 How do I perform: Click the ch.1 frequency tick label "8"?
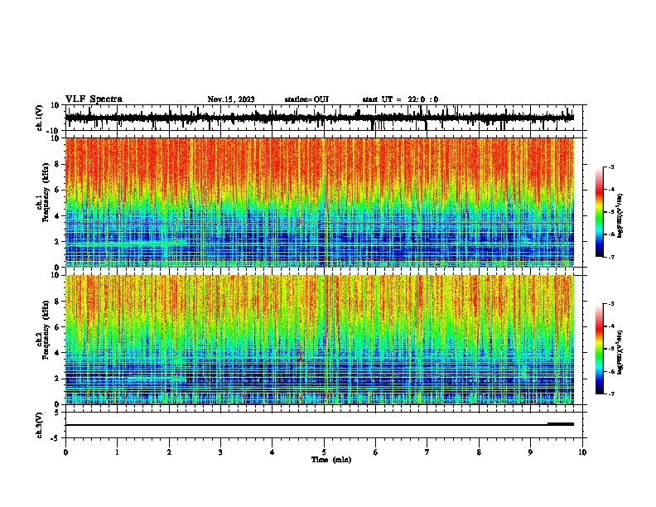[58, 164]
